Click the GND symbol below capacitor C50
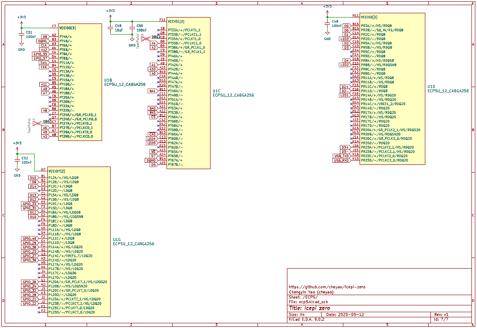The height and width of the screenshot is (328, 477). point(132,42)
